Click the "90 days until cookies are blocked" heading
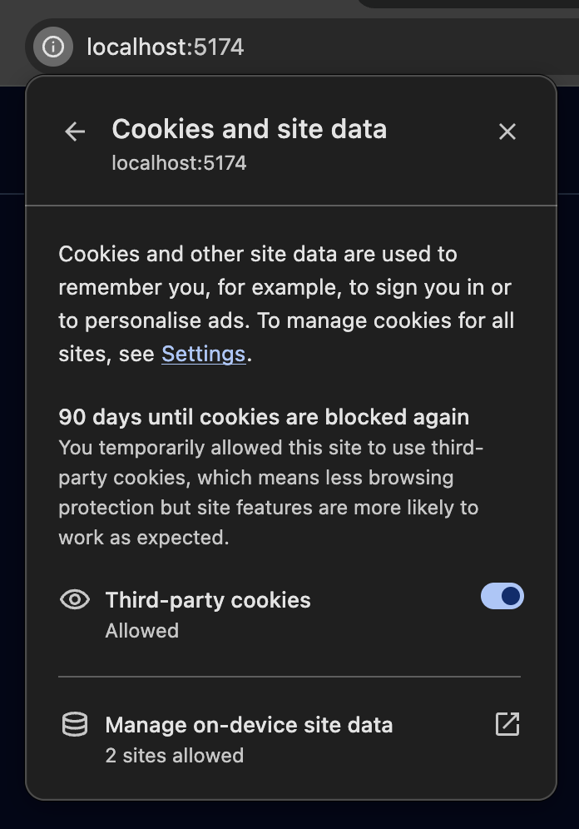579x829 pixels. click(x=264, y=417)
